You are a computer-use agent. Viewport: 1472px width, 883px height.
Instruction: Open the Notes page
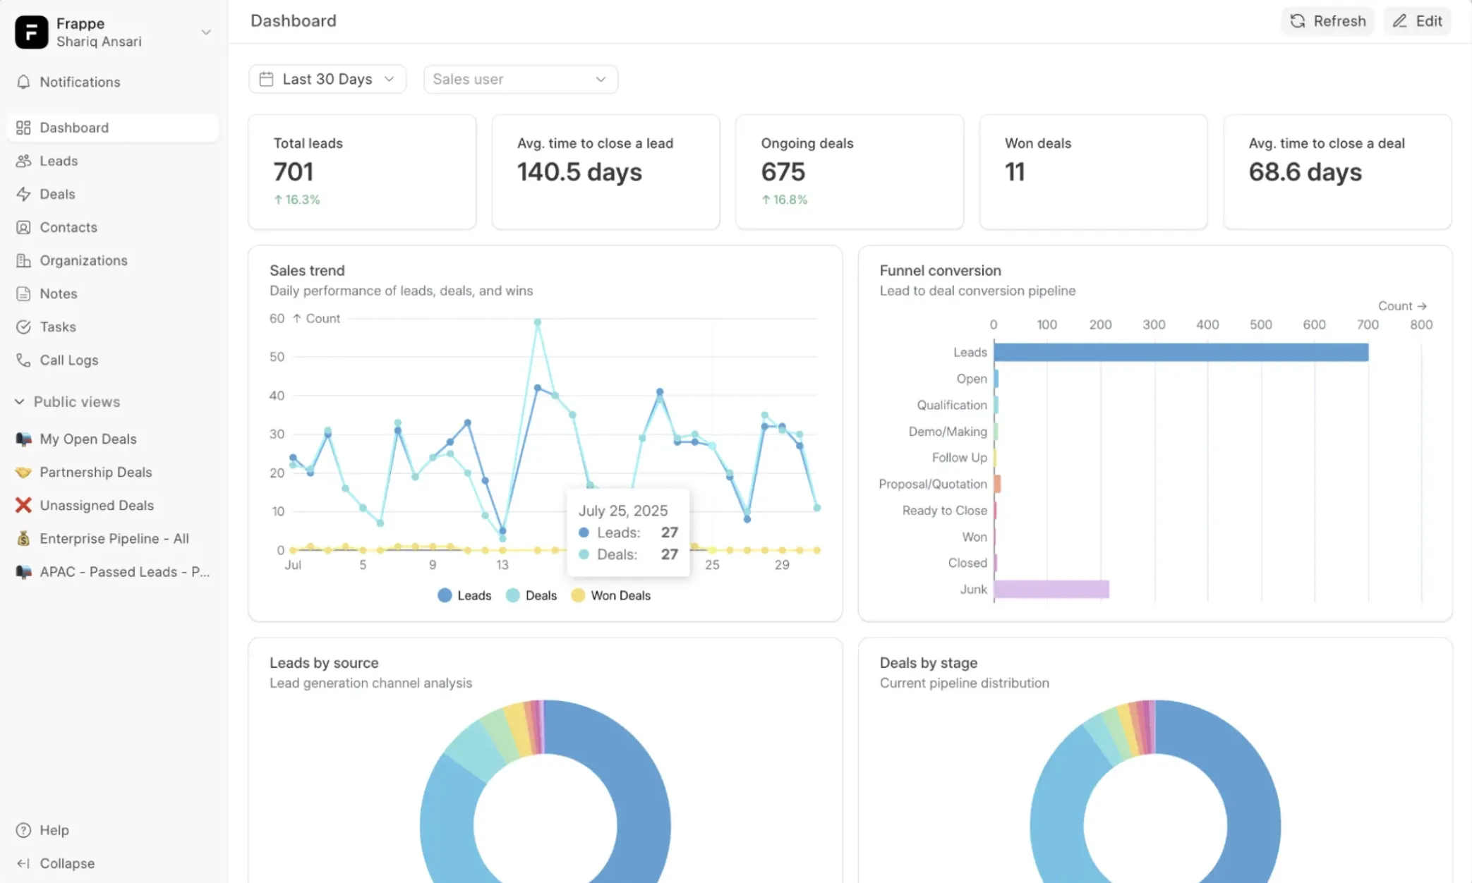[x=113, y=293]
